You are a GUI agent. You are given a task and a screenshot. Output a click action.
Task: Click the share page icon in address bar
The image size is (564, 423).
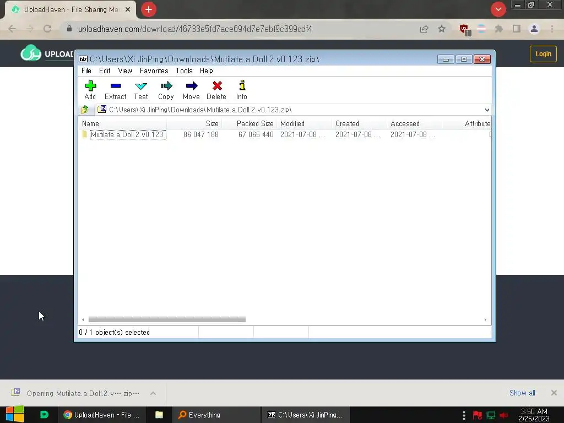(424, 29)
